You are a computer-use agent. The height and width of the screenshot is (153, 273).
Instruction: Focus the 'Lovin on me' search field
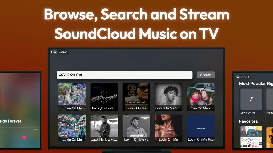point(125,75)
